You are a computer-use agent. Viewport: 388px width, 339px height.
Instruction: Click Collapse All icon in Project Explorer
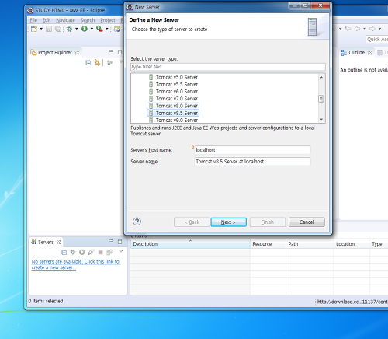pos(88,62)
